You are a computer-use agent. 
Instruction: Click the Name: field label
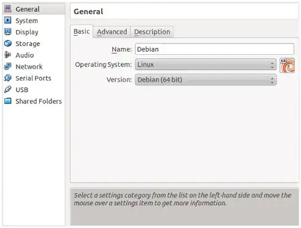tap(121, 49)
